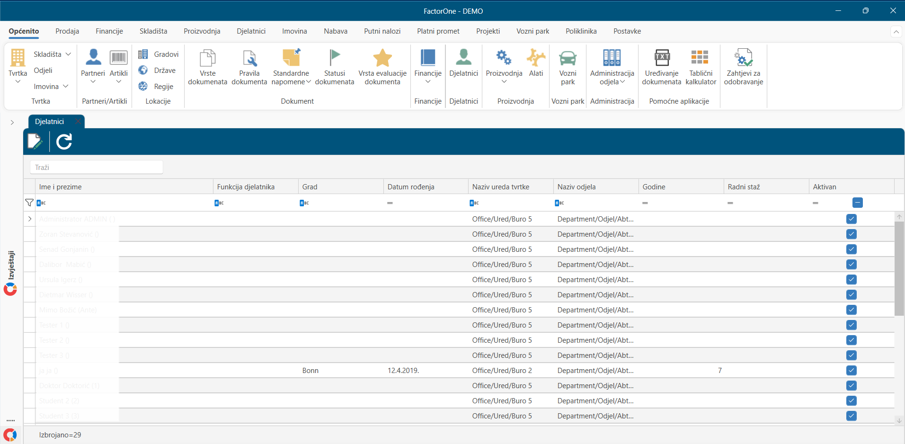This screenshot has width=905, height=444.
Task: Sort by Datum rođenja column header
Action: (426, 187)
